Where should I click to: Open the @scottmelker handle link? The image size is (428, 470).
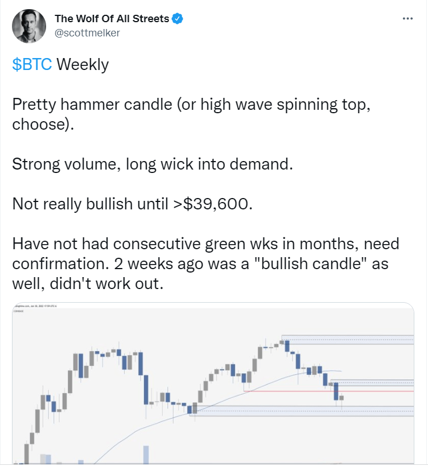coord(87,32)
